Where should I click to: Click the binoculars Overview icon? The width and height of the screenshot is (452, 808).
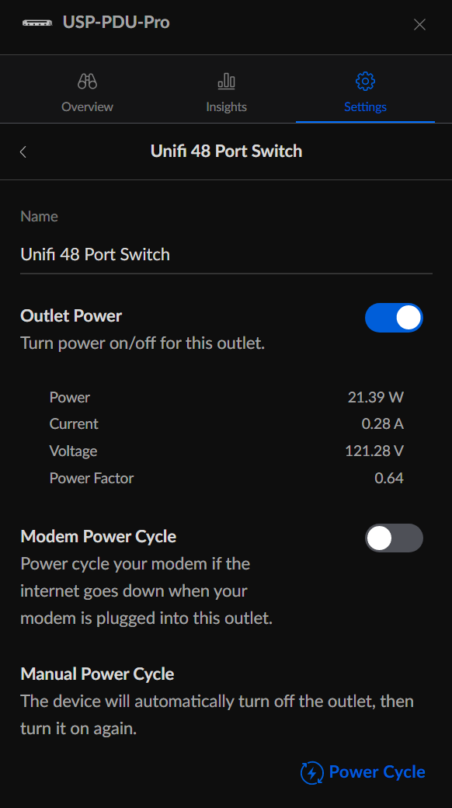point(87,82)
